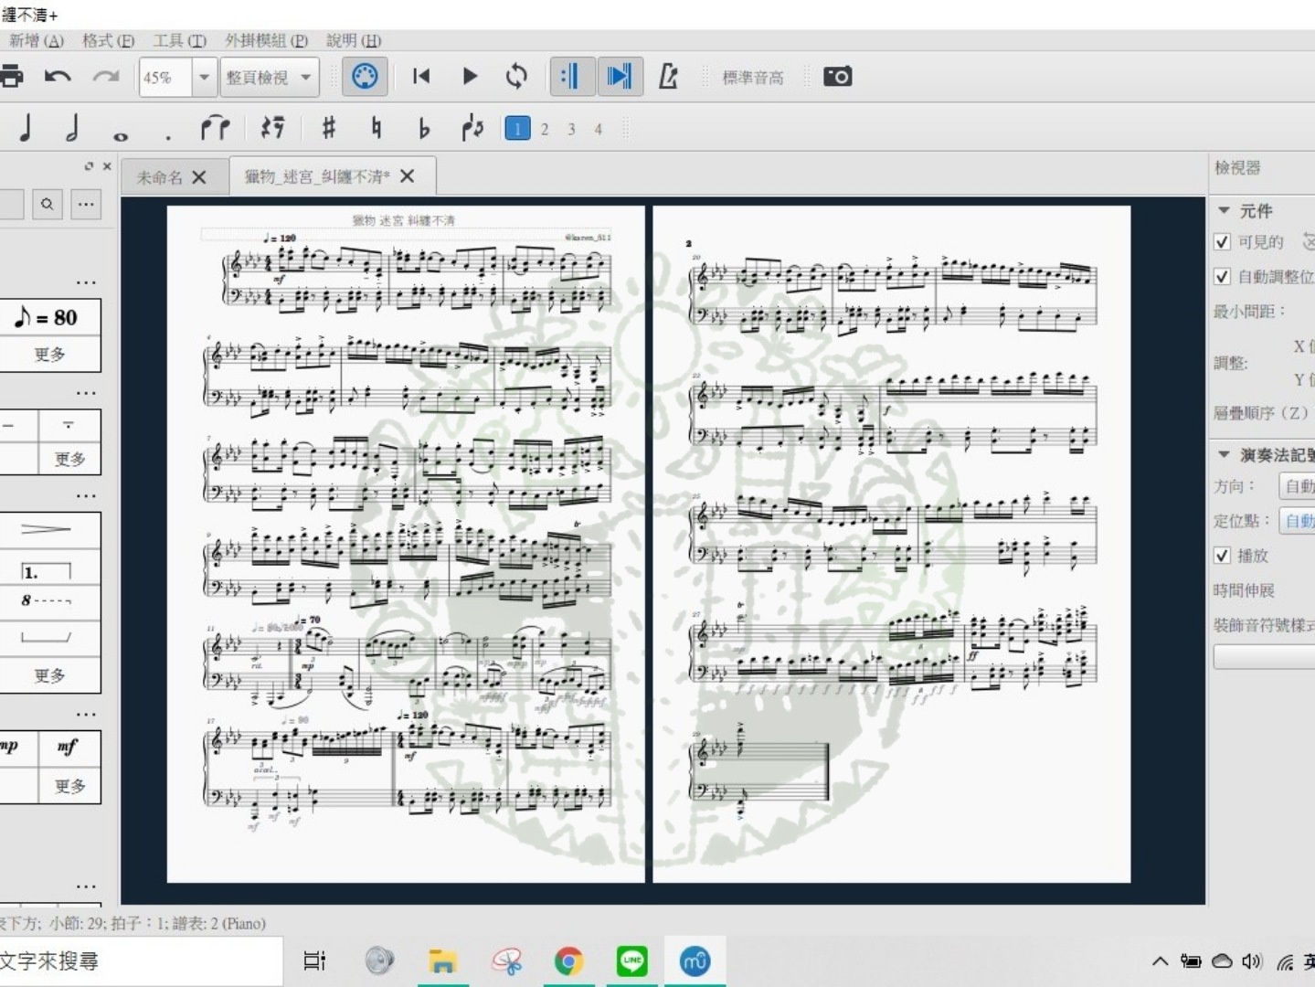Select the mf dynamic palette item
The width and height of the screenshot is (1315, 987).
69,747
